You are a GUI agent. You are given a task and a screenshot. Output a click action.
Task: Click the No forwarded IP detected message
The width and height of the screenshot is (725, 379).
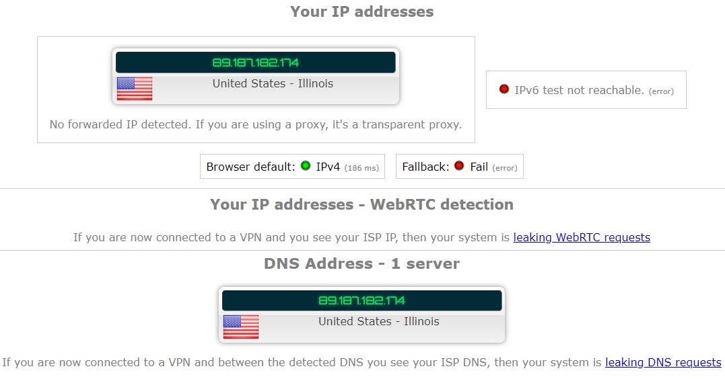[256, 124]
